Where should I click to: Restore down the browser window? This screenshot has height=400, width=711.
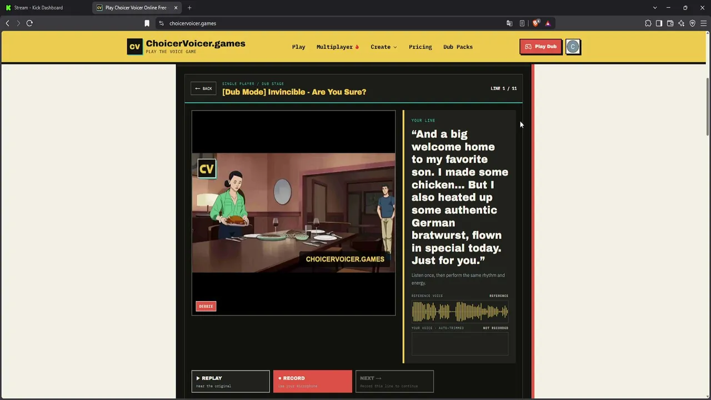tap(685, 8)
